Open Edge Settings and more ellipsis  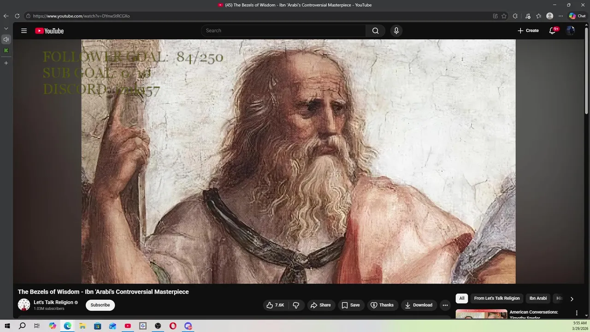point(560,16)
